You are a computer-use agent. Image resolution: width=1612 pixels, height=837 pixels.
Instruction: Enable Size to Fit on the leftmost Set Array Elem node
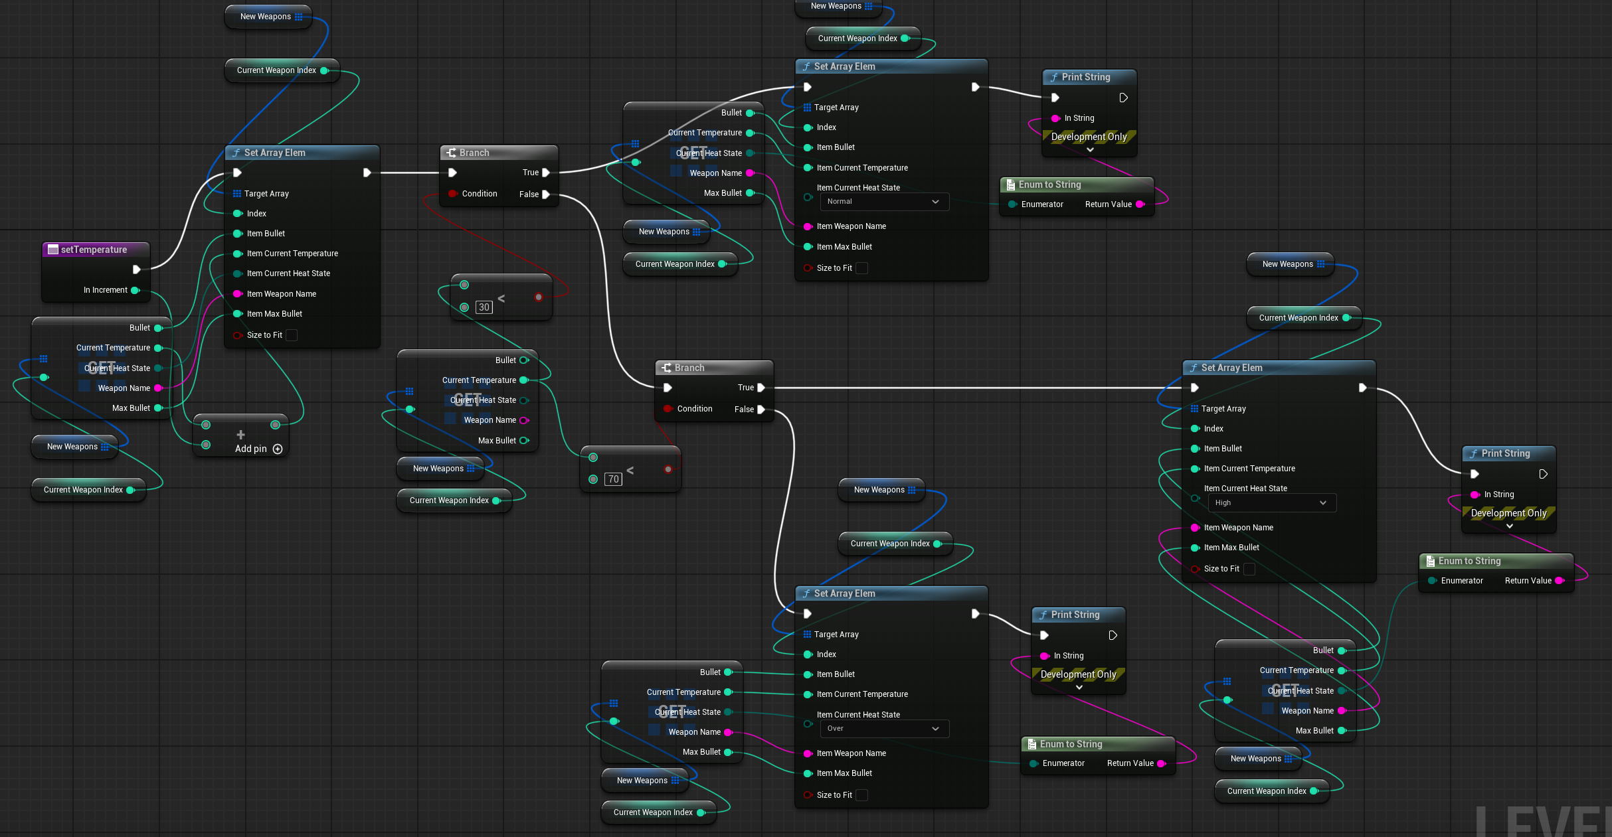tap(292, 335)
